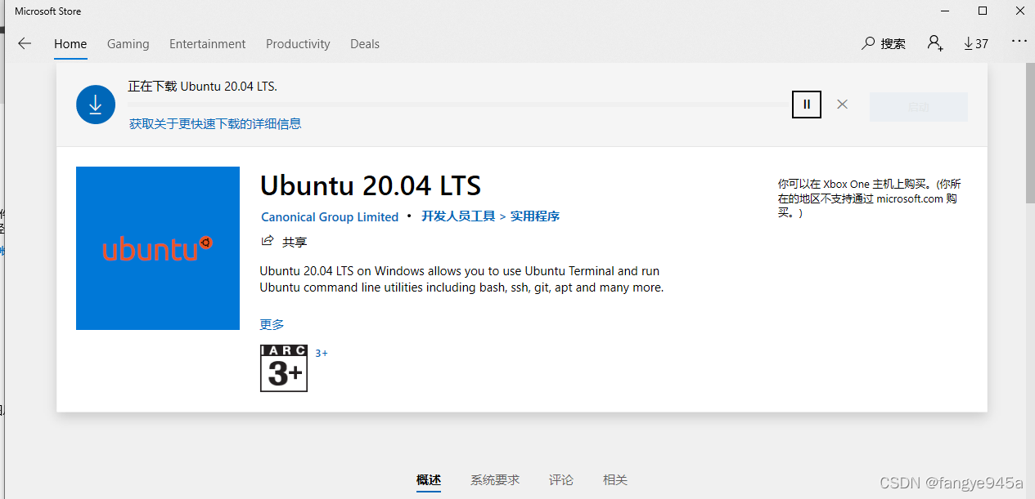This screenshot has width=1035, height=499.
Task: Open 开发人员工具 category link
Action: pos(458,216)
